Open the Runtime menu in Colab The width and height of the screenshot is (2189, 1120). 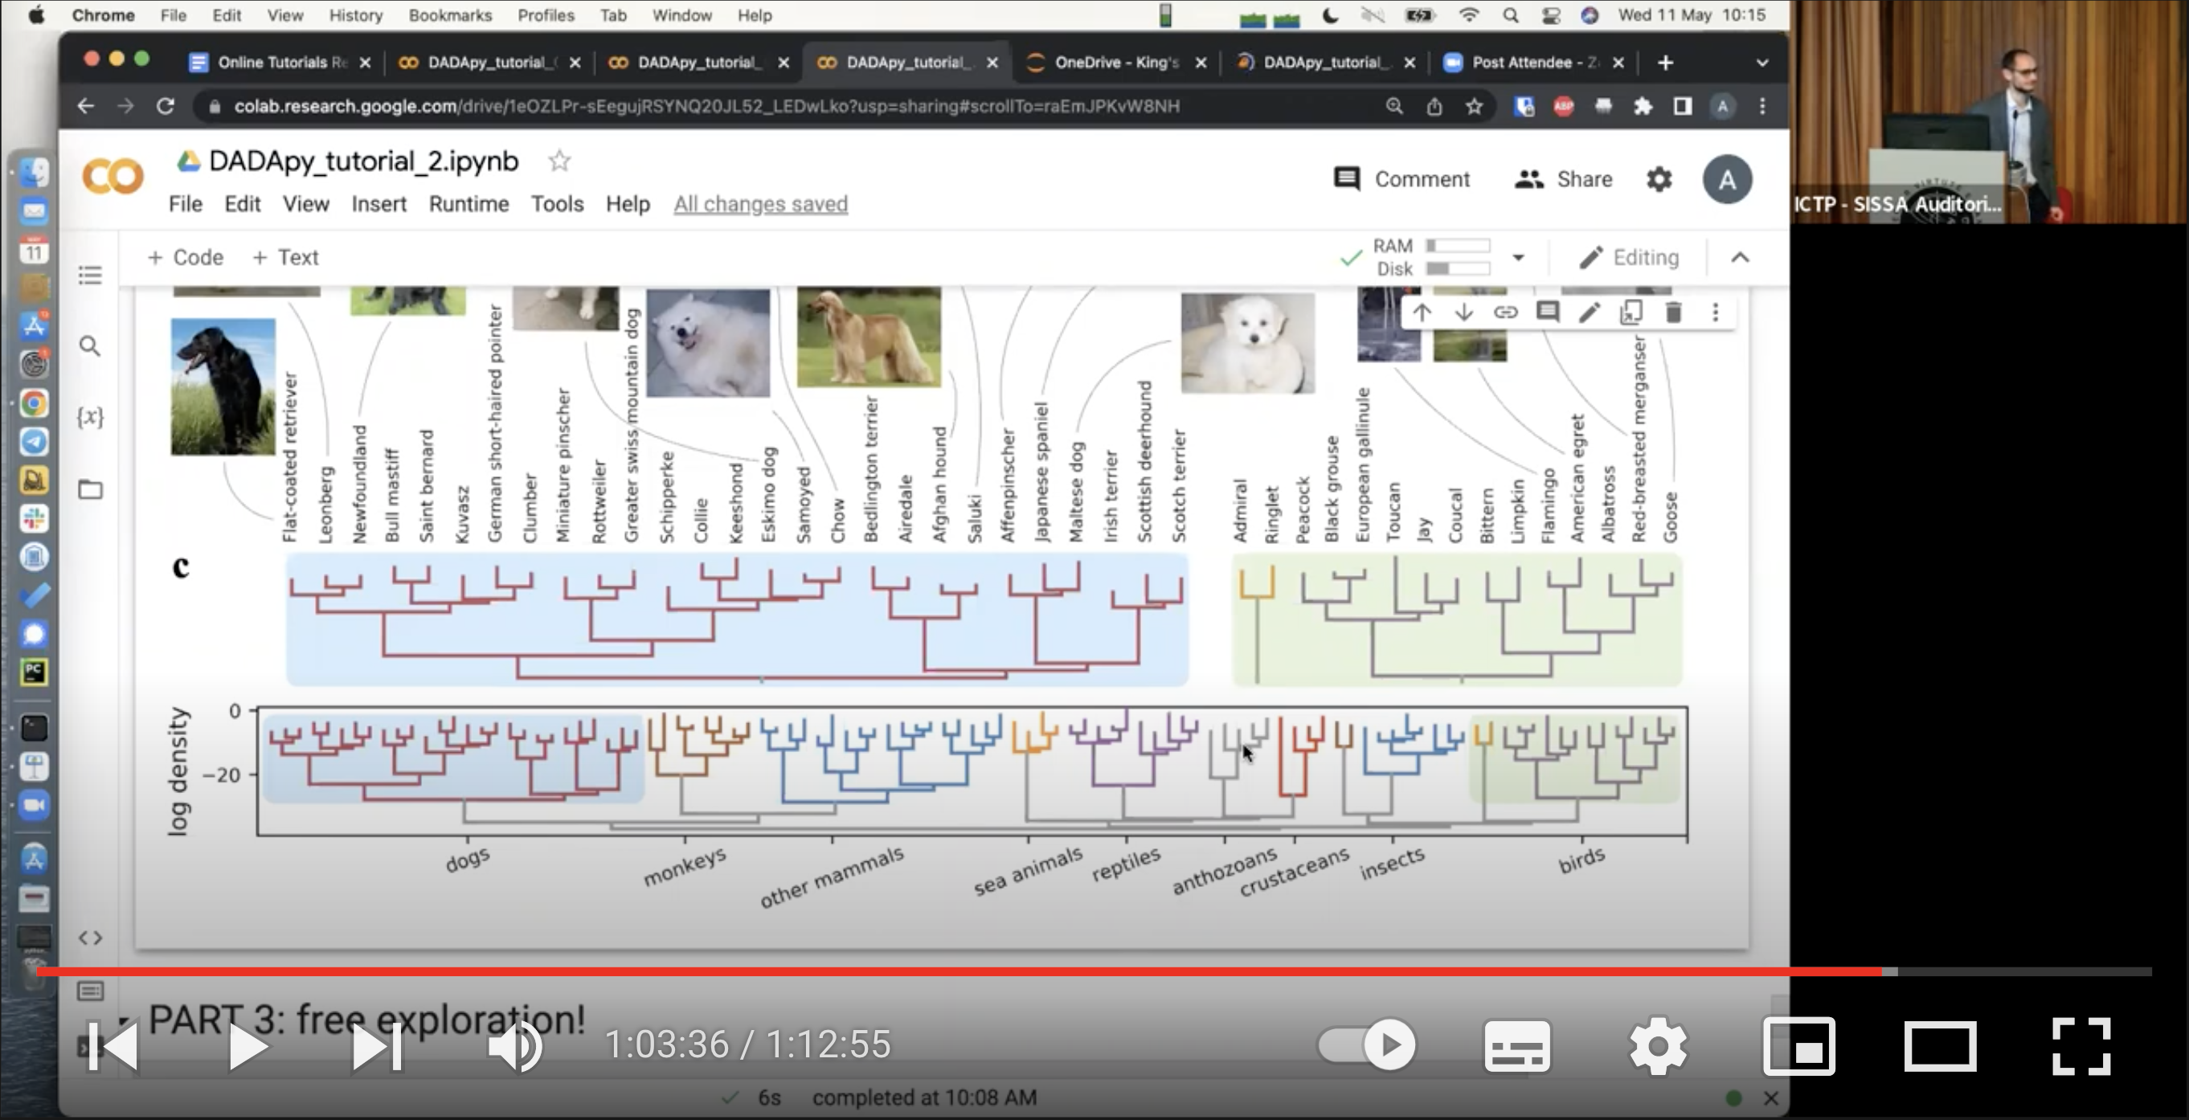[x=469, y=204]
